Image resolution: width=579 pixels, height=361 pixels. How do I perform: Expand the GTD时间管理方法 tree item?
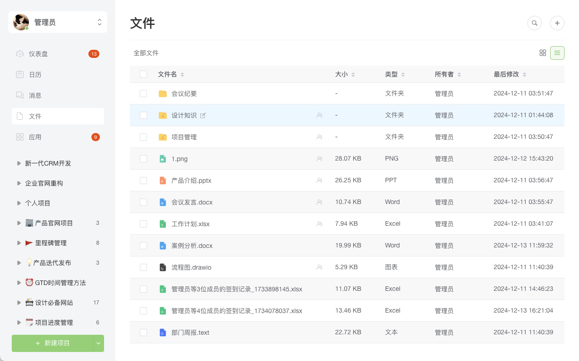coord(19,283)
